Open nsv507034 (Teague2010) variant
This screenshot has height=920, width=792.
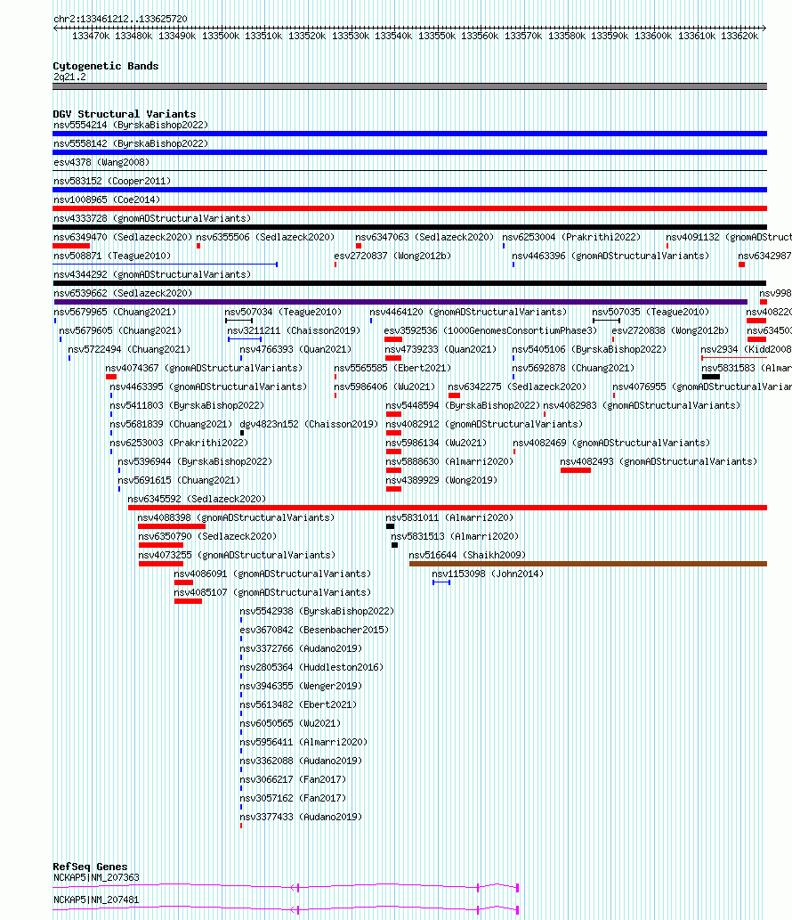coord(283,312)
